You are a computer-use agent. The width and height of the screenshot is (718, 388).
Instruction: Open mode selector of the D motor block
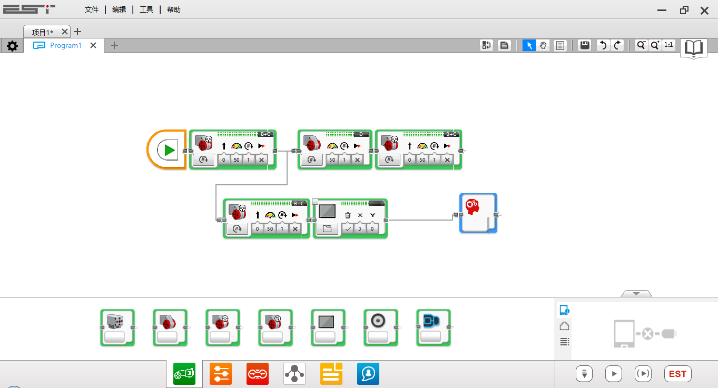click(x=312, y=160)
